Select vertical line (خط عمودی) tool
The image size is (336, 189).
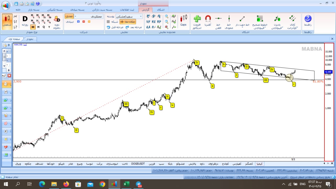pyautogui.click(x=229, y=22)
